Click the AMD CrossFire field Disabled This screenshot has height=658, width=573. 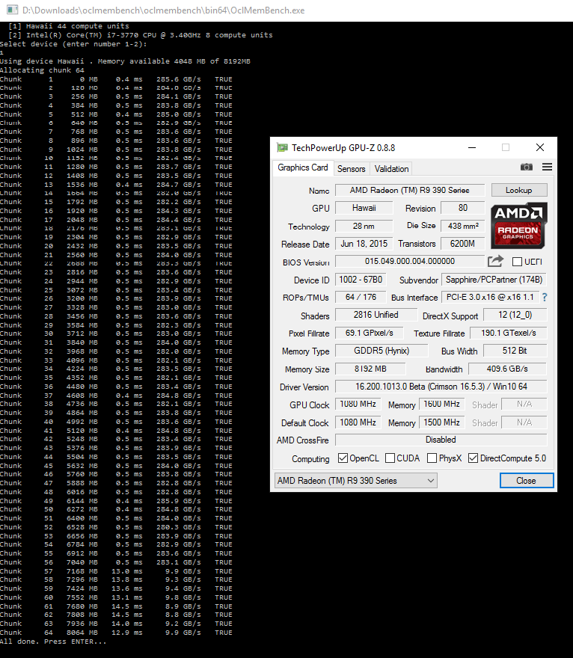441,440
